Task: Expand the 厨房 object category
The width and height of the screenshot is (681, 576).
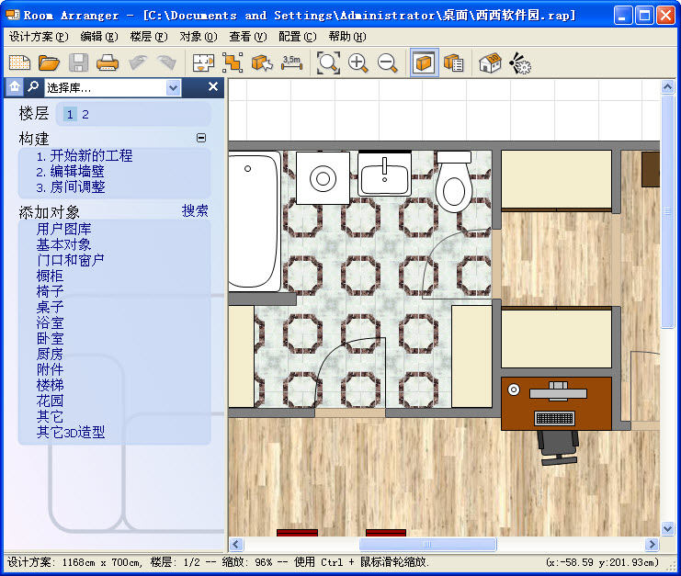Action: click(x=50, y=354)
